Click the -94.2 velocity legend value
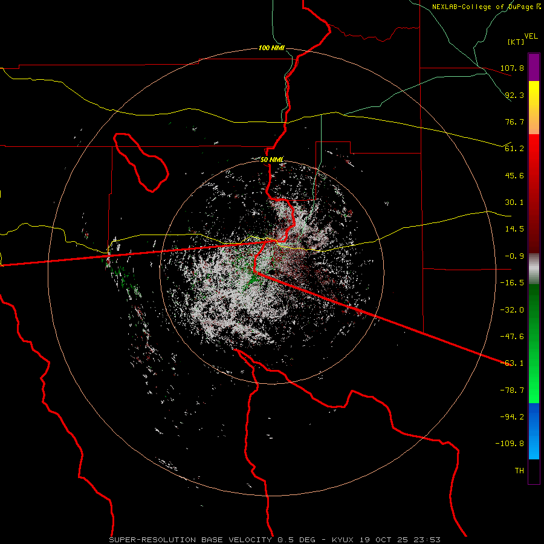The width and height of the screenshot is (544, 544). pyautogui.click(x=512, y=417)
